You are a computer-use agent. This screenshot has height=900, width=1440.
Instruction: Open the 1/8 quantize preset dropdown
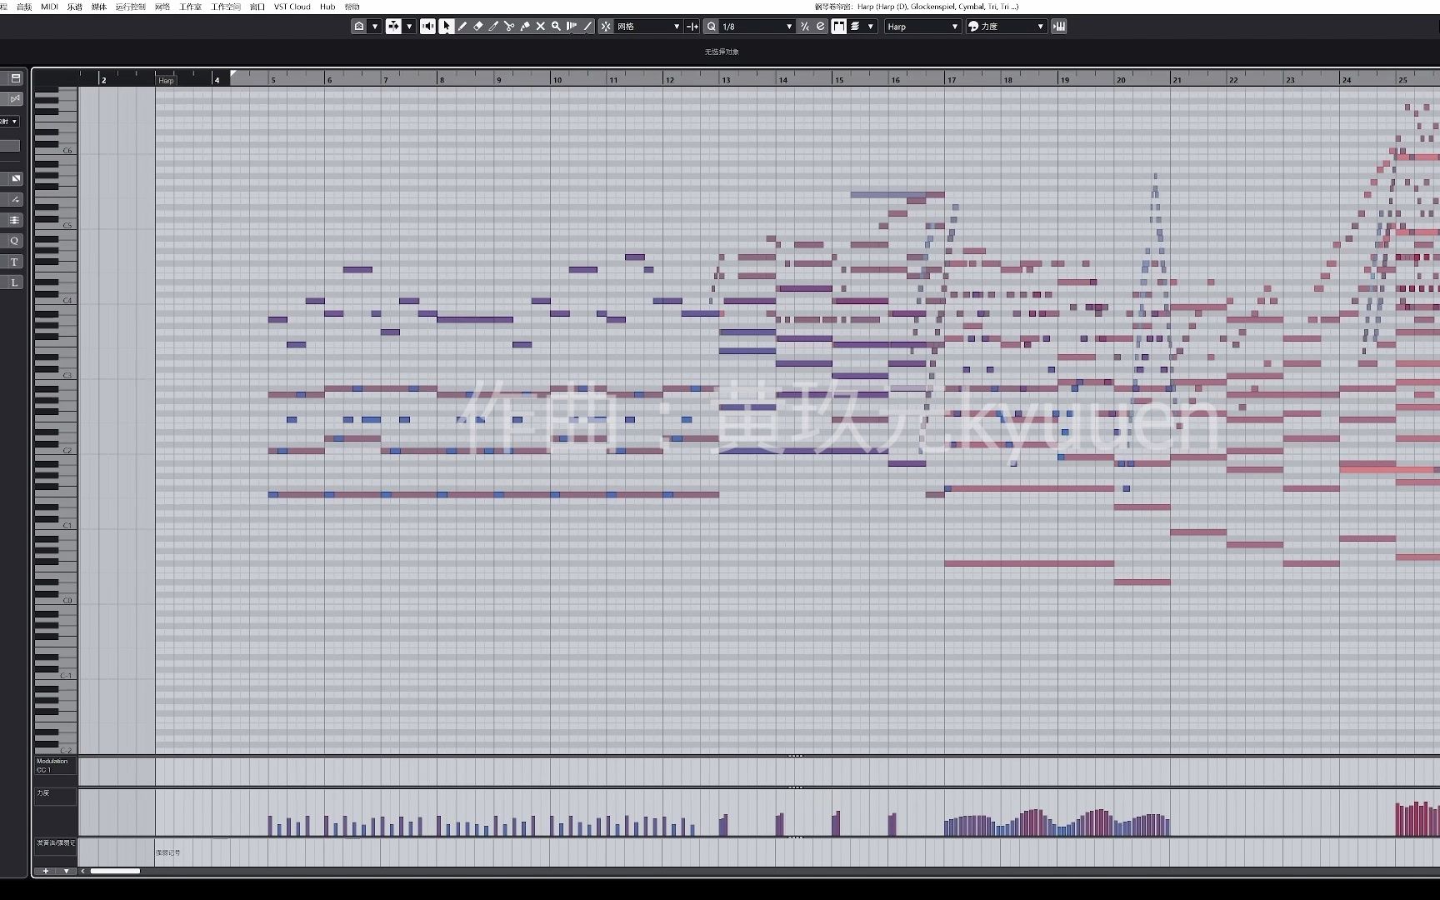point(757,27)
